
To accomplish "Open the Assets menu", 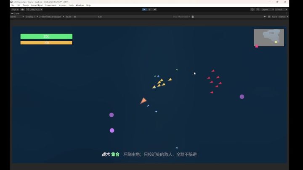I will tap(26, 5).
